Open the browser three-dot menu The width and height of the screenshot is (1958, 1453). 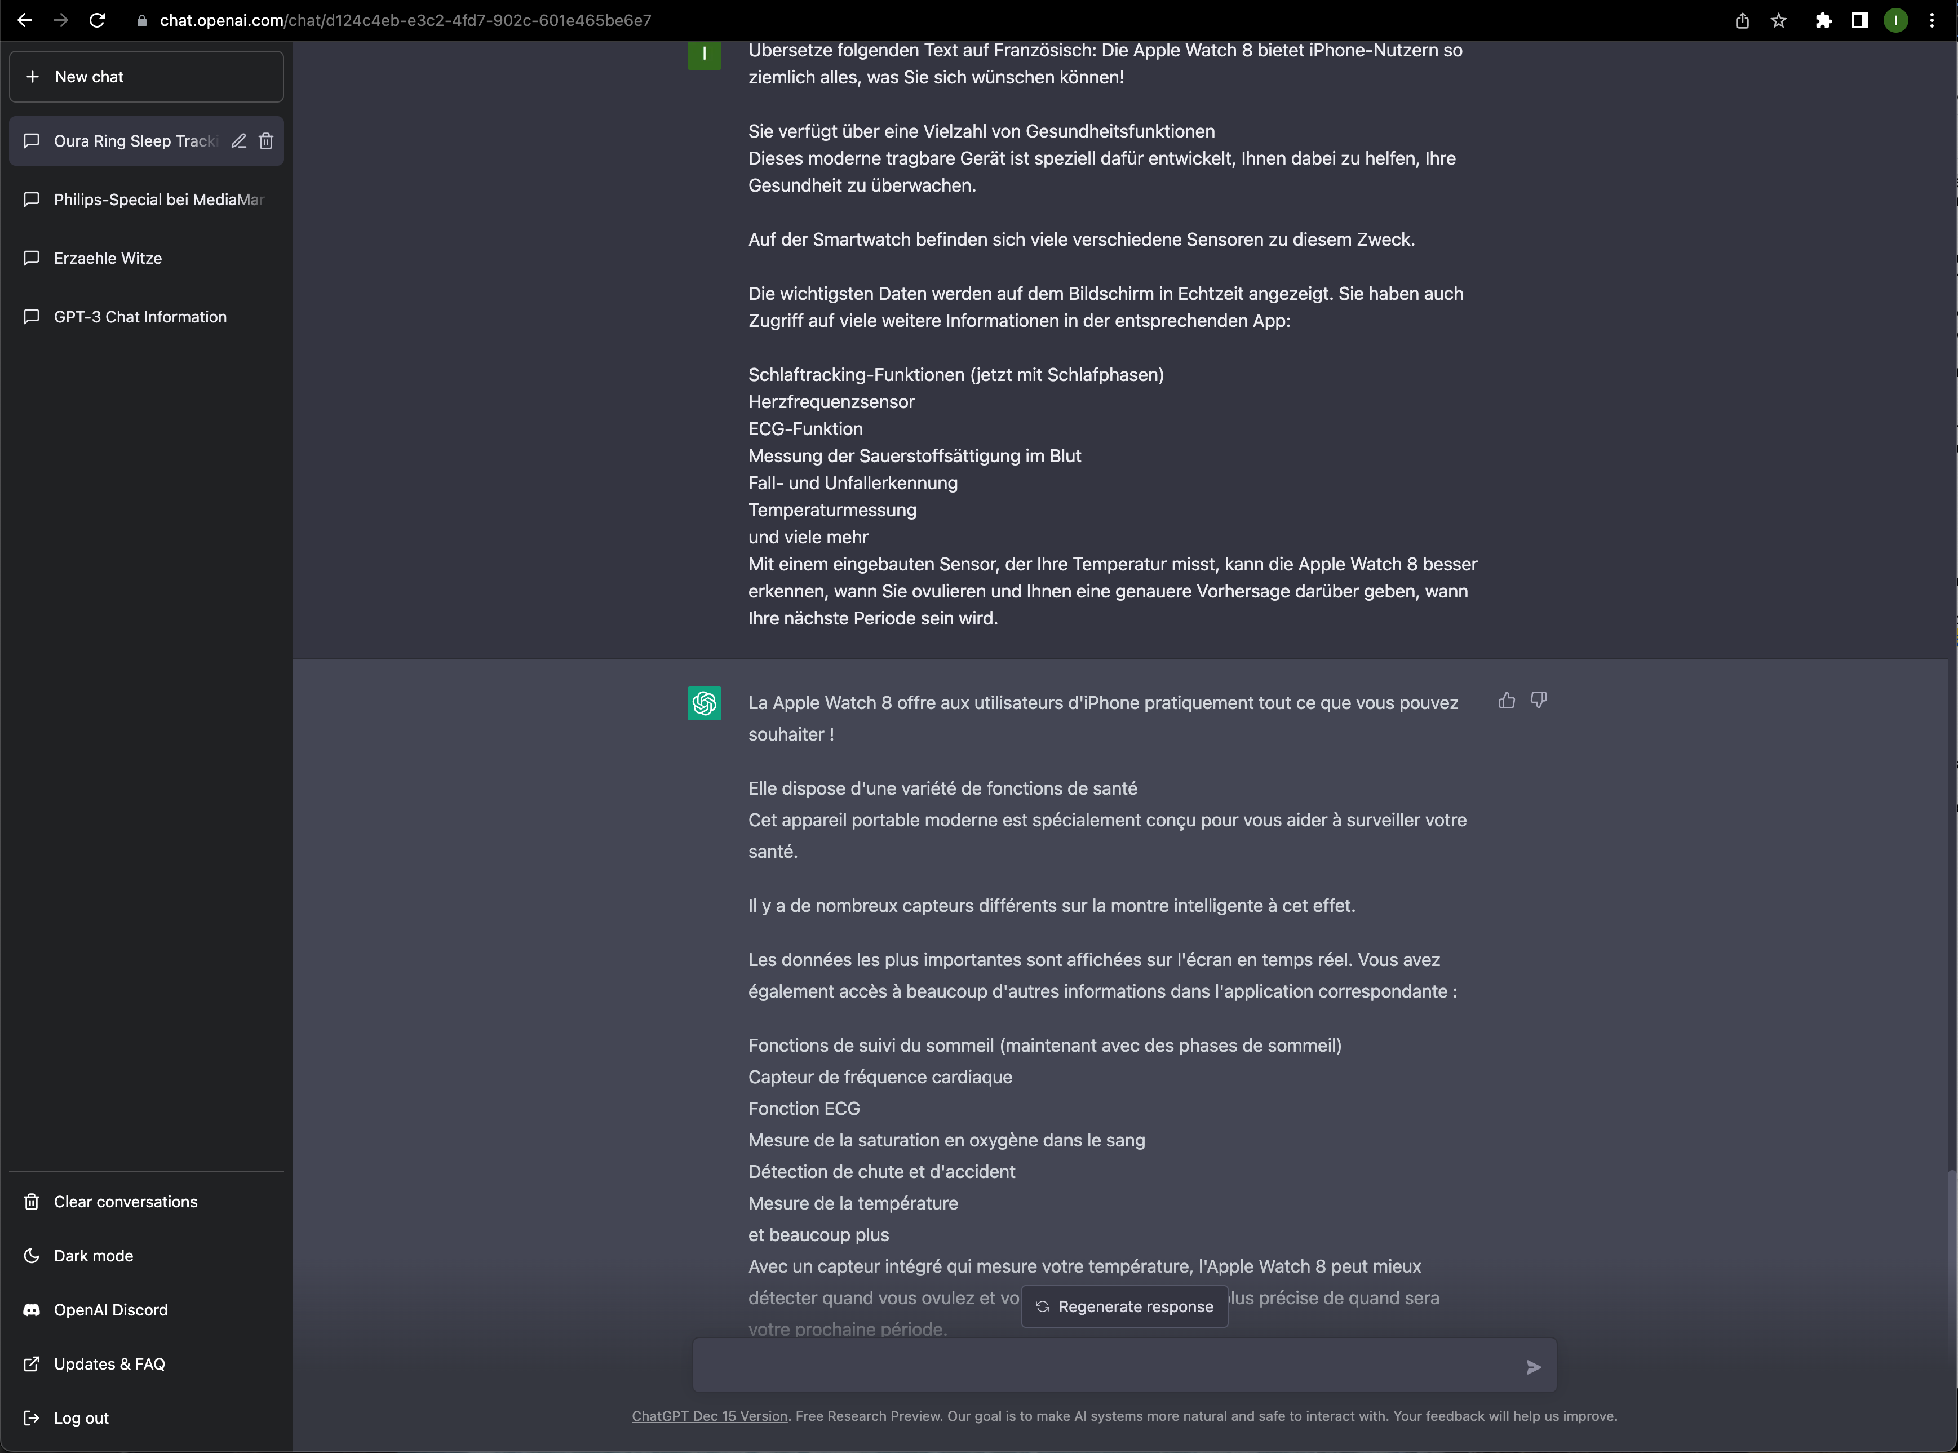click(1932, 20)
